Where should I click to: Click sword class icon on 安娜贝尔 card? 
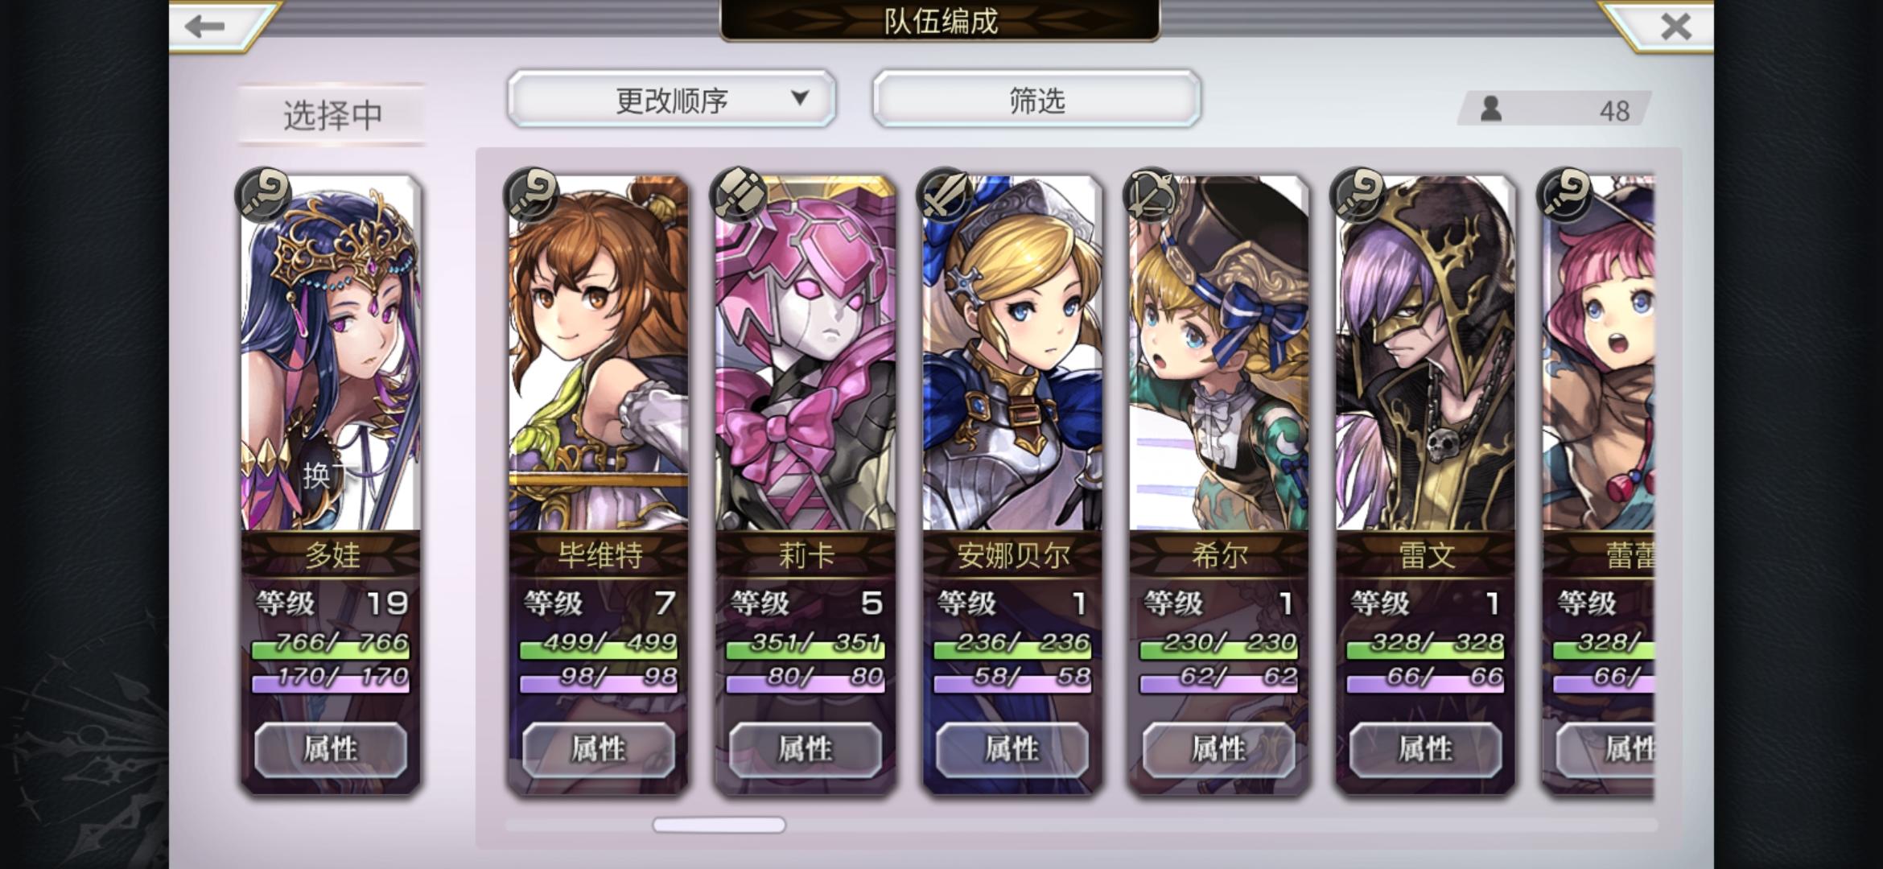coord(945,194)
